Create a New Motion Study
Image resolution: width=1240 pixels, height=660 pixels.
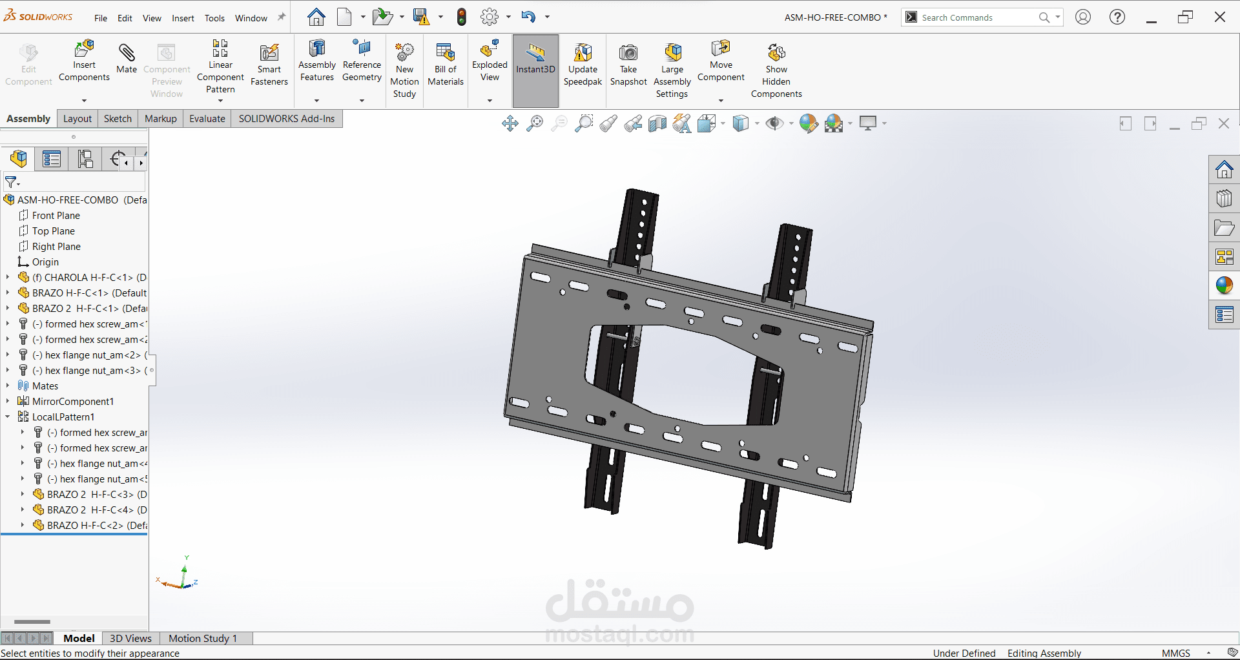click(x=404, y=70)
